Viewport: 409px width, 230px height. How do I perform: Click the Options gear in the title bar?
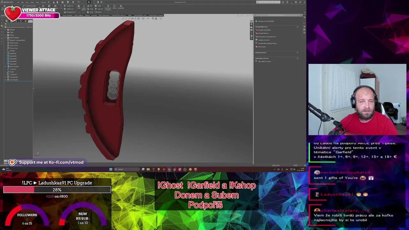tap(101, 2)
